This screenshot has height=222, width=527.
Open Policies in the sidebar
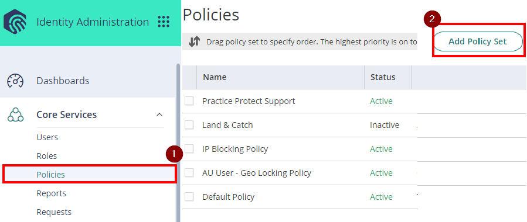coord(51,175)
